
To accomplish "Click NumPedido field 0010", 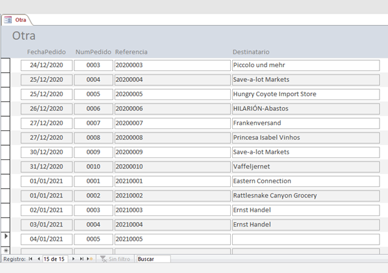I will [x=93, y=167].
